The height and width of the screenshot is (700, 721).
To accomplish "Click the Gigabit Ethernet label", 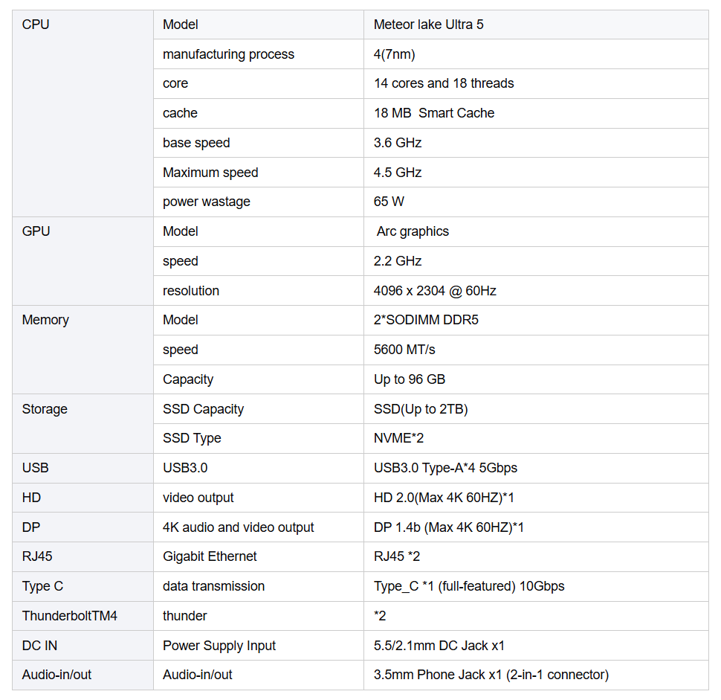I will tap(210, 556).
